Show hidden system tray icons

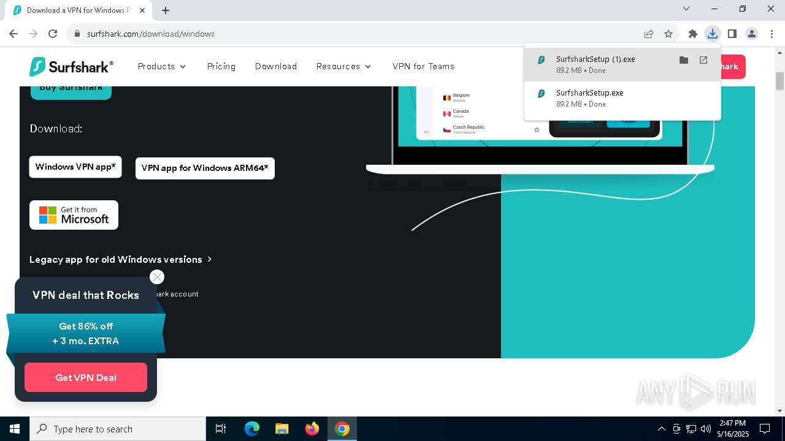[661, 429]
